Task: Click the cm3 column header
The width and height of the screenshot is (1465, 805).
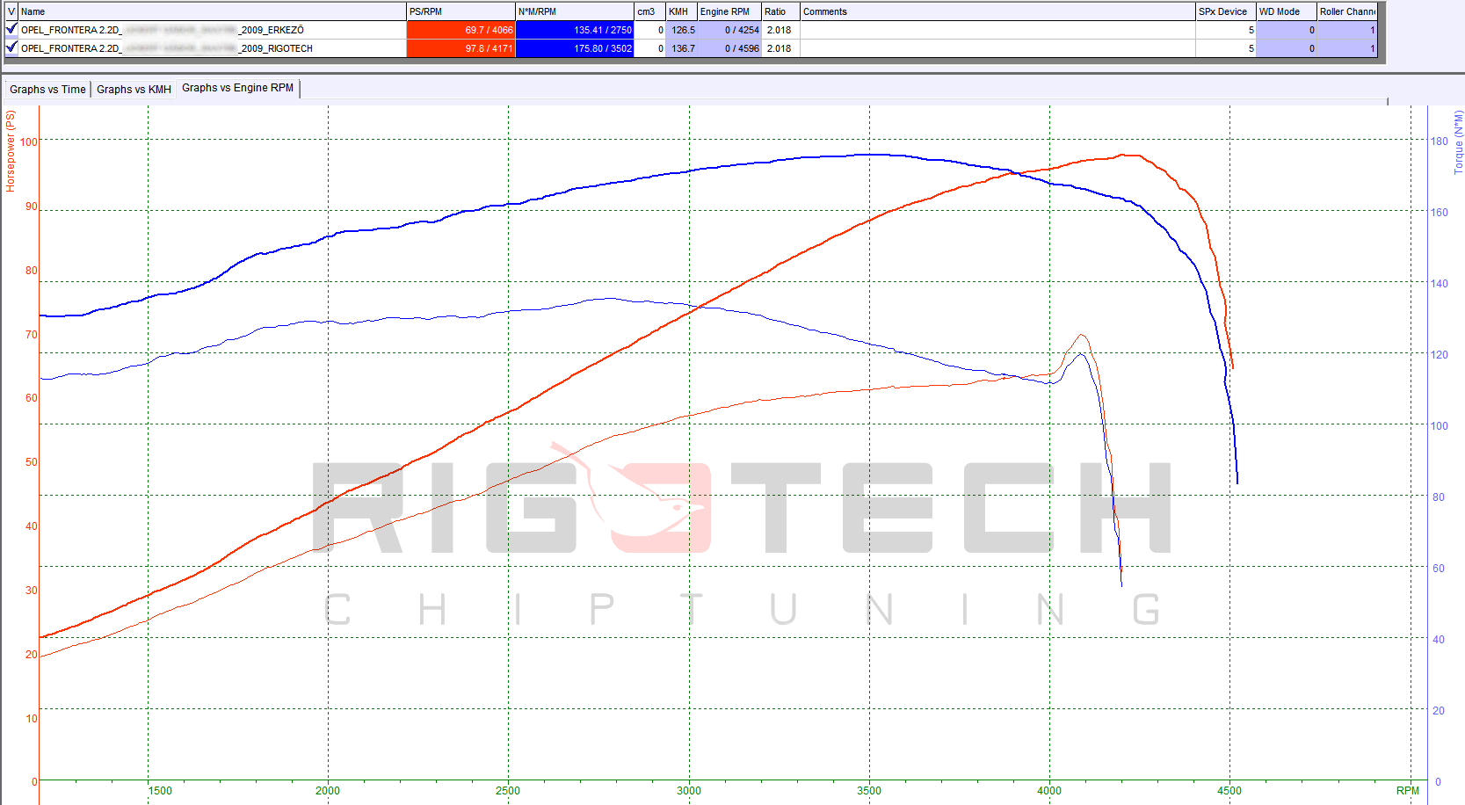Action: point(649,11)
